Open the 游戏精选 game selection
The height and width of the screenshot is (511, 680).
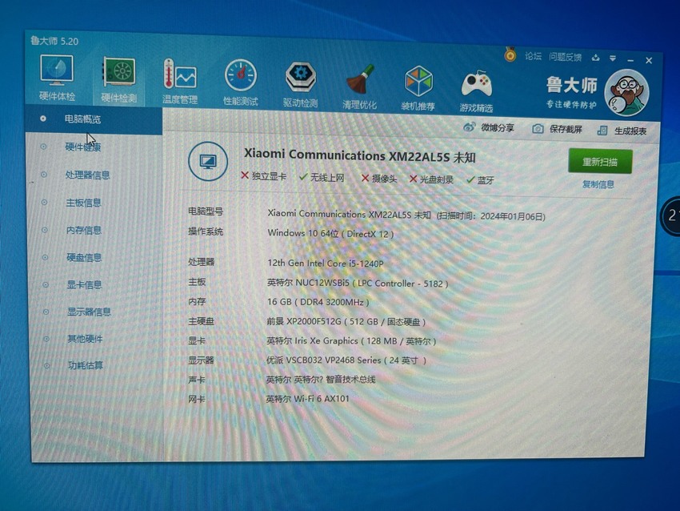click(x=476, y=91)
